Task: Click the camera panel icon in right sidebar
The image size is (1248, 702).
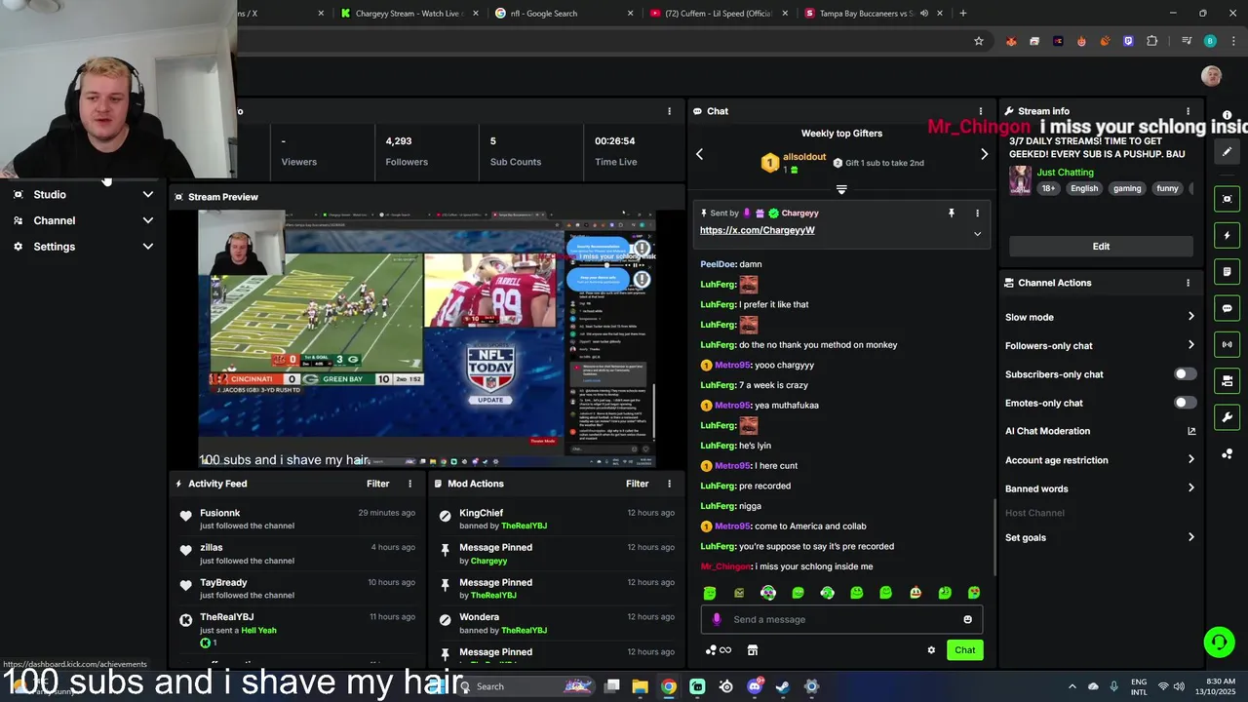Action: pyautogui.click(x=1227, y=380)
